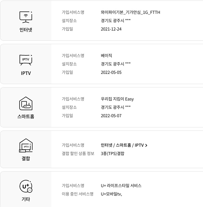Image resolution: width=203 pixels, height=207 pixels.
Task: Click the 3종(TPS)결합 discount info
Action: click(112, 153)
